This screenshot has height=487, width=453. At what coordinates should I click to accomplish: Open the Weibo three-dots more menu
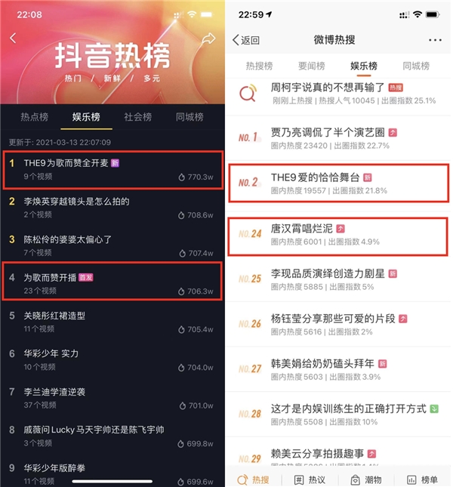[x=435, y=40]
